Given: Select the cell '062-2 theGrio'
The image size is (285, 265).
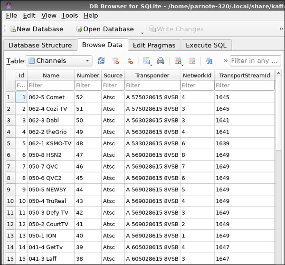Looking at the screenshot, I should pyautogui.click(x=51, y=132).
